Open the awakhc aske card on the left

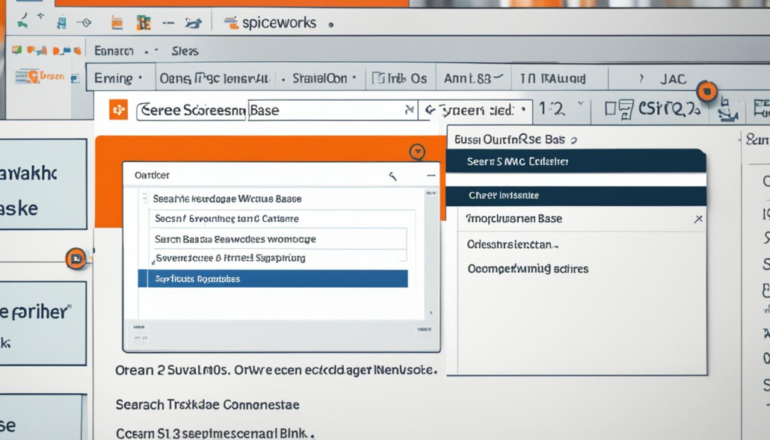point(43,184)
